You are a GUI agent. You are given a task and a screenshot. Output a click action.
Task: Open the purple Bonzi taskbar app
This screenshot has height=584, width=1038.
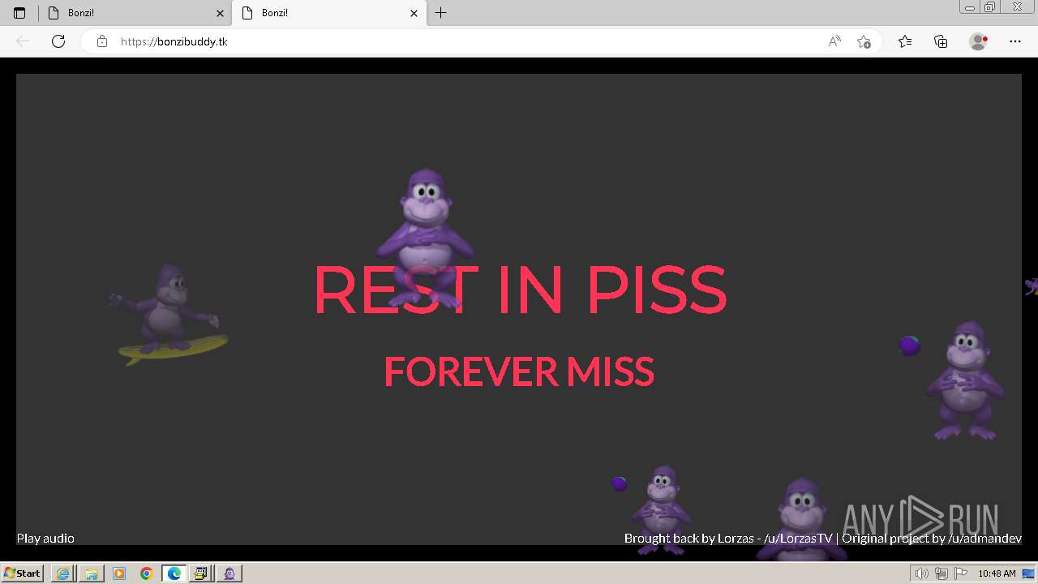click(229, 573)
